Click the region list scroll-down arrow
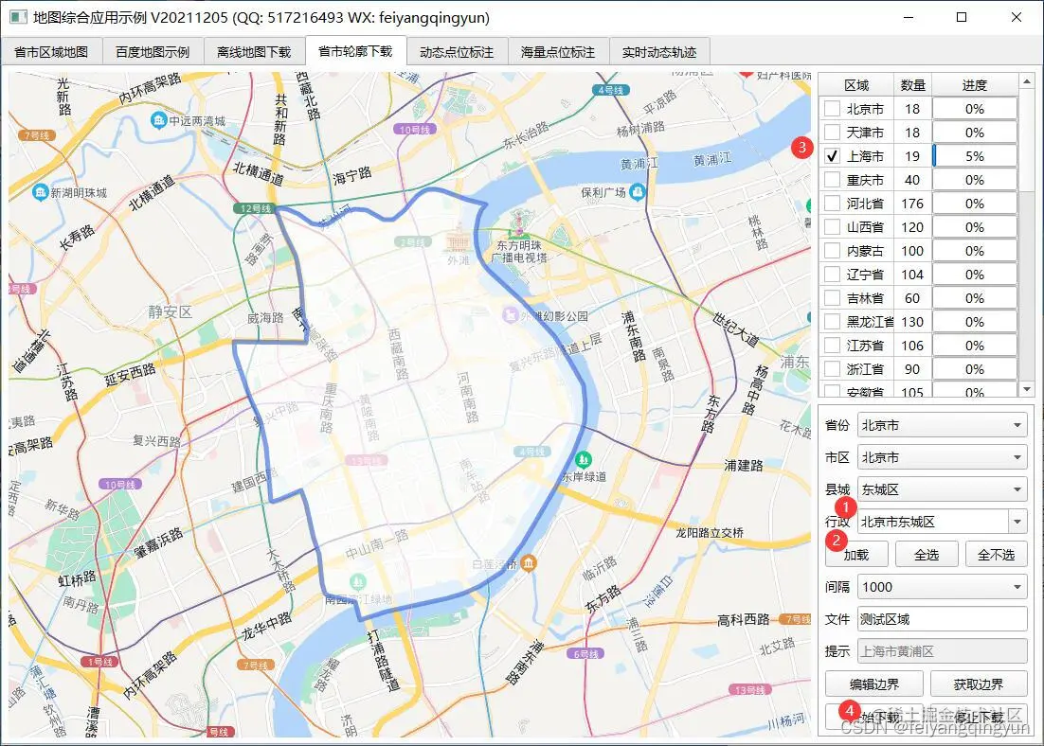1044x746 pixels. (x=1027, y=389)
